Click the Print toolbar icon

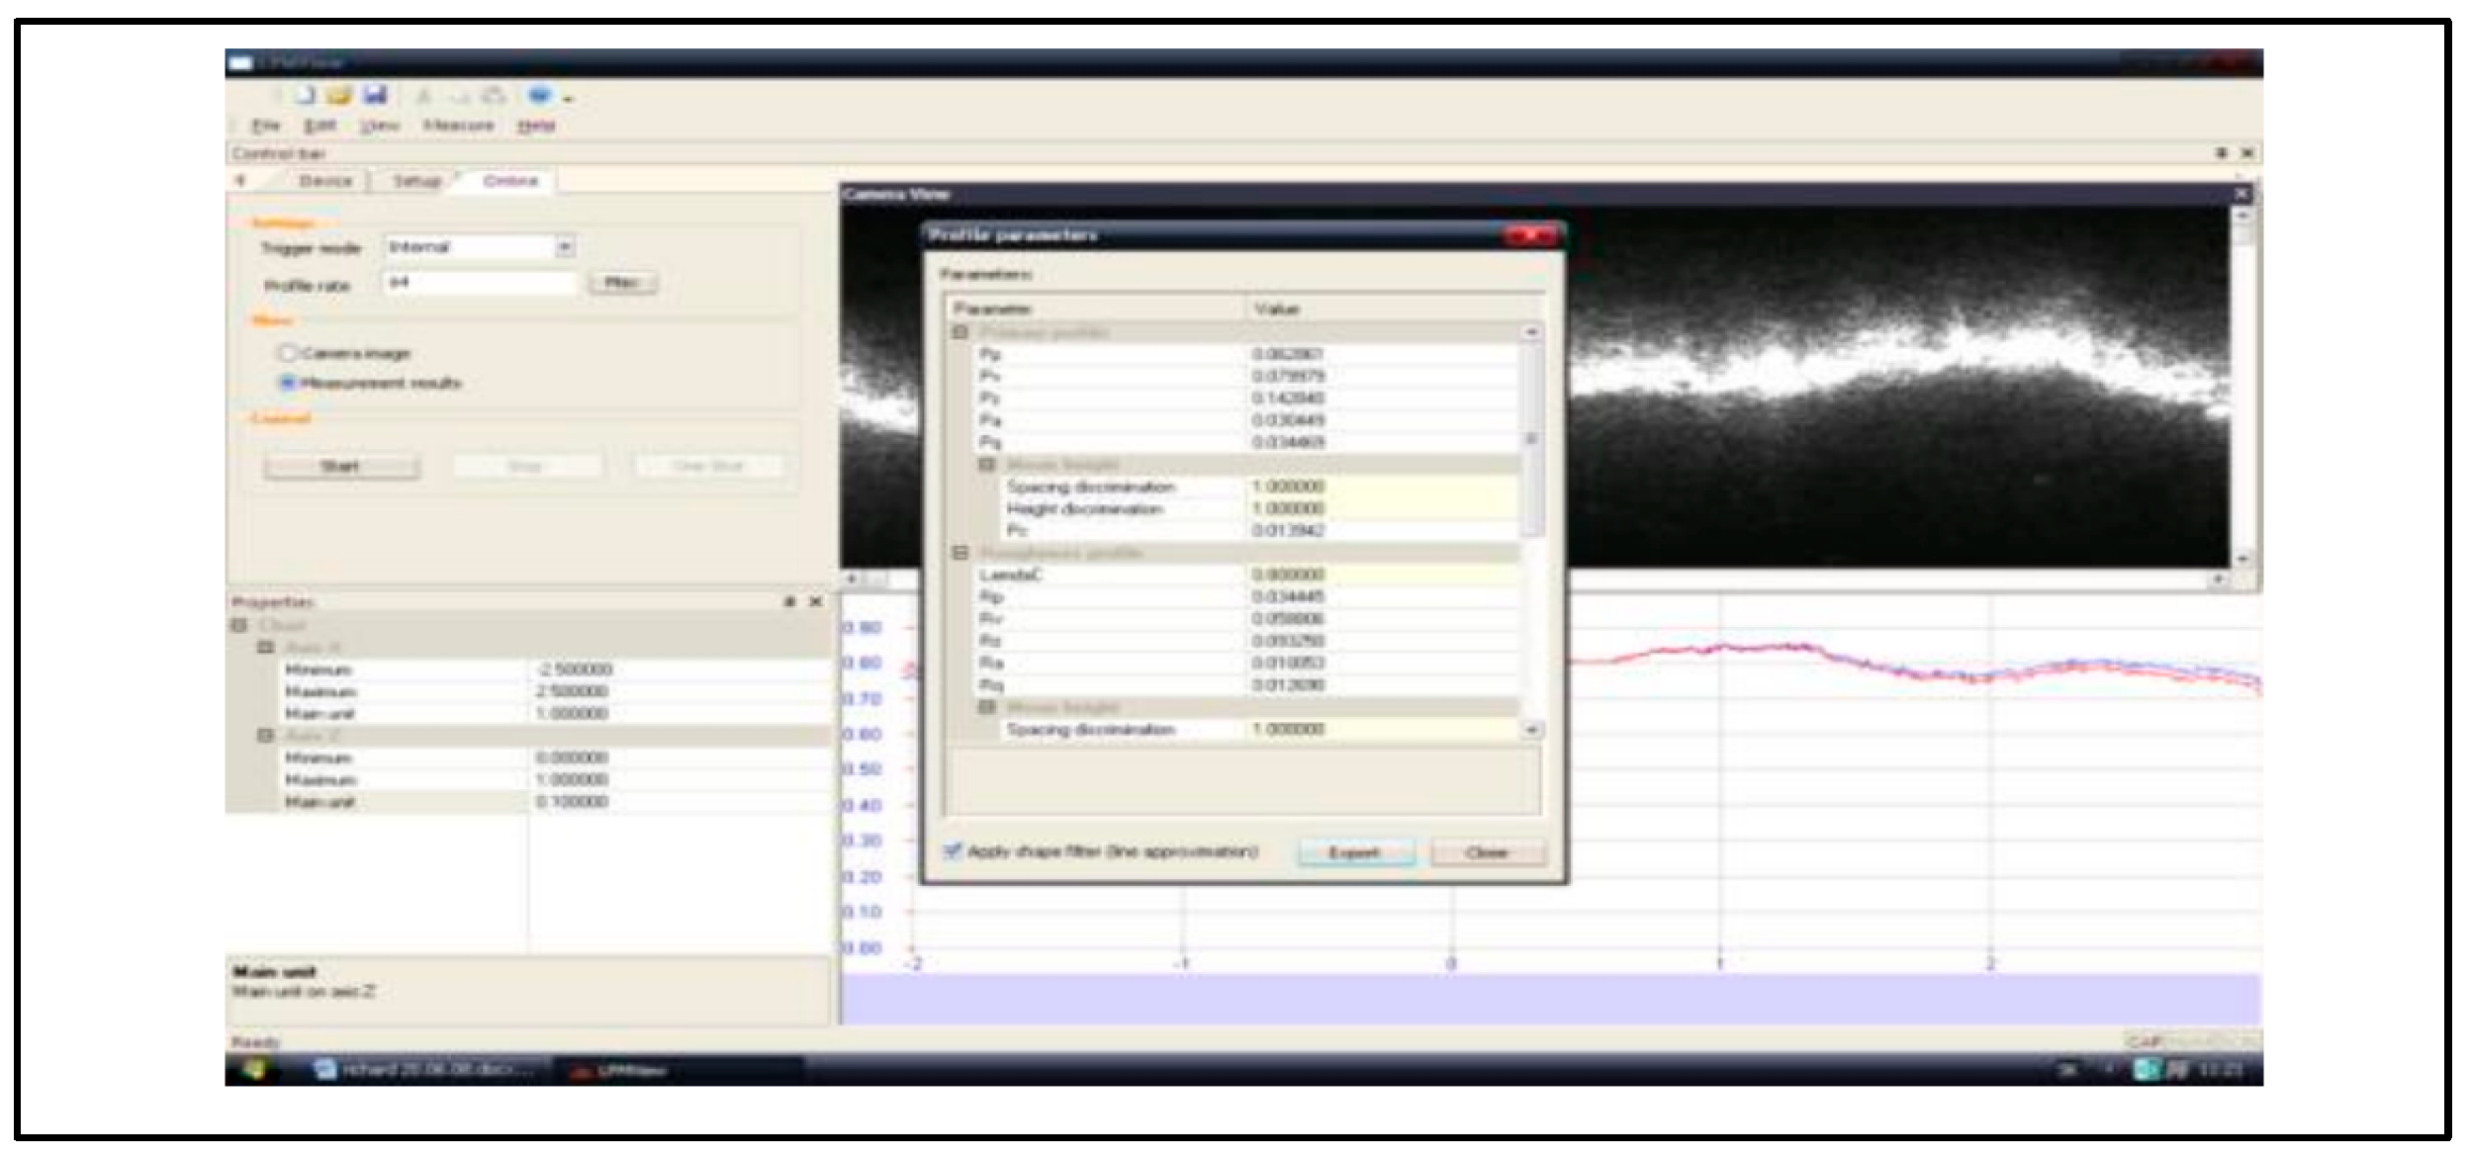[495, 97]
